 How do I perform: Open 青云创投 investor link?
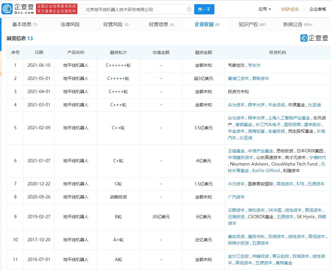pyautogui.click(x=281, y=256)
